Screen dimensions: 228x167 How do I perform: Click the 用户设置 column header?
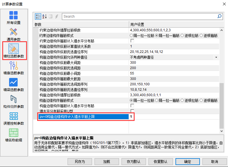[176, 24]
